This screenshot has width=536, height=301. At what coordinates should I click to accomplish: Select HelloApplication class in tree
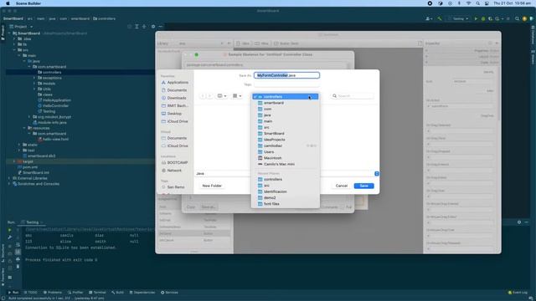[54, 100]
